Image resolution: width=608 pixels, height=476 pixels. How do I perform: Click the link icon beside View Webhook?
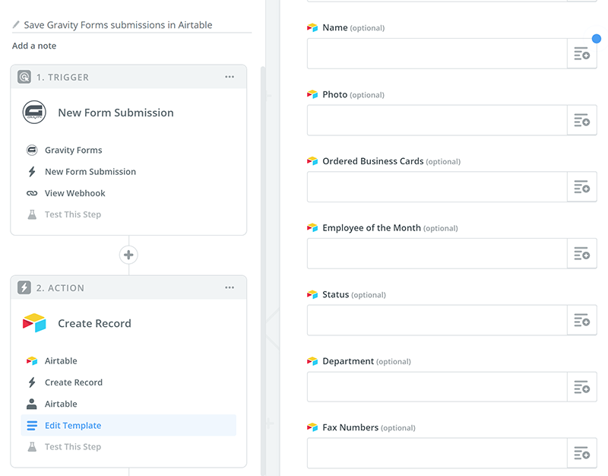32,193
